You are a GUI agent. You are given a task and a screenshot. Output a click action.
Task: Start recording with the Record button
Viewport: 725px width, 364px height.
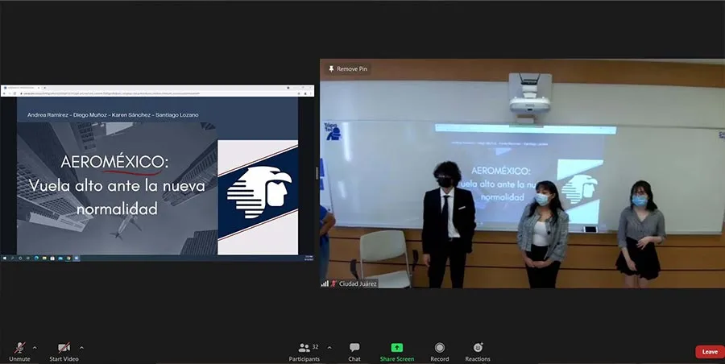440,351
